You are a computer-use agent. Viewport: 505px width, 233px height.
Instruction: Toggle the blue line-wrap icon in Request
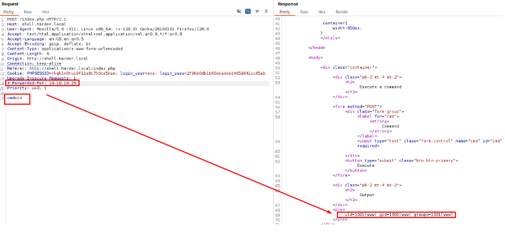tap(248, 11)
